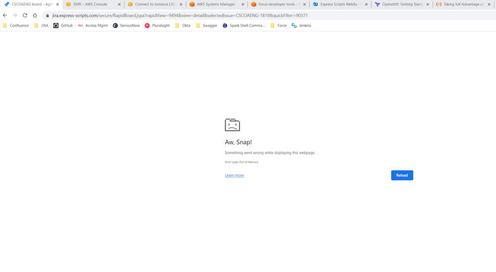This screenshot has width=496, height=272.
Task: Close the Connect to instance tab
Action: pyautogui.click(x=181, y=4)
